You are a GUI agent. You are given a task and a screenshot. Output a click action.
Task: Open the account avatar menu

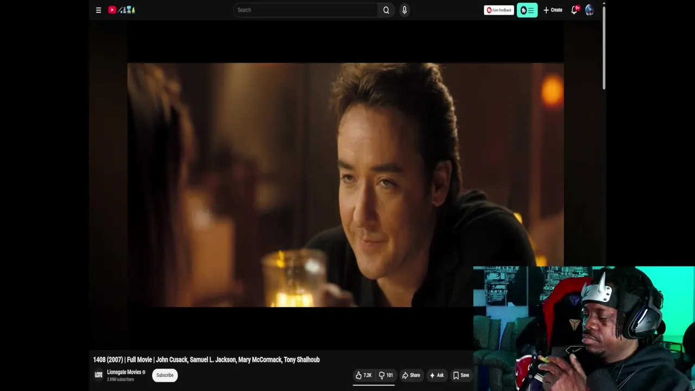click(590, 10)
